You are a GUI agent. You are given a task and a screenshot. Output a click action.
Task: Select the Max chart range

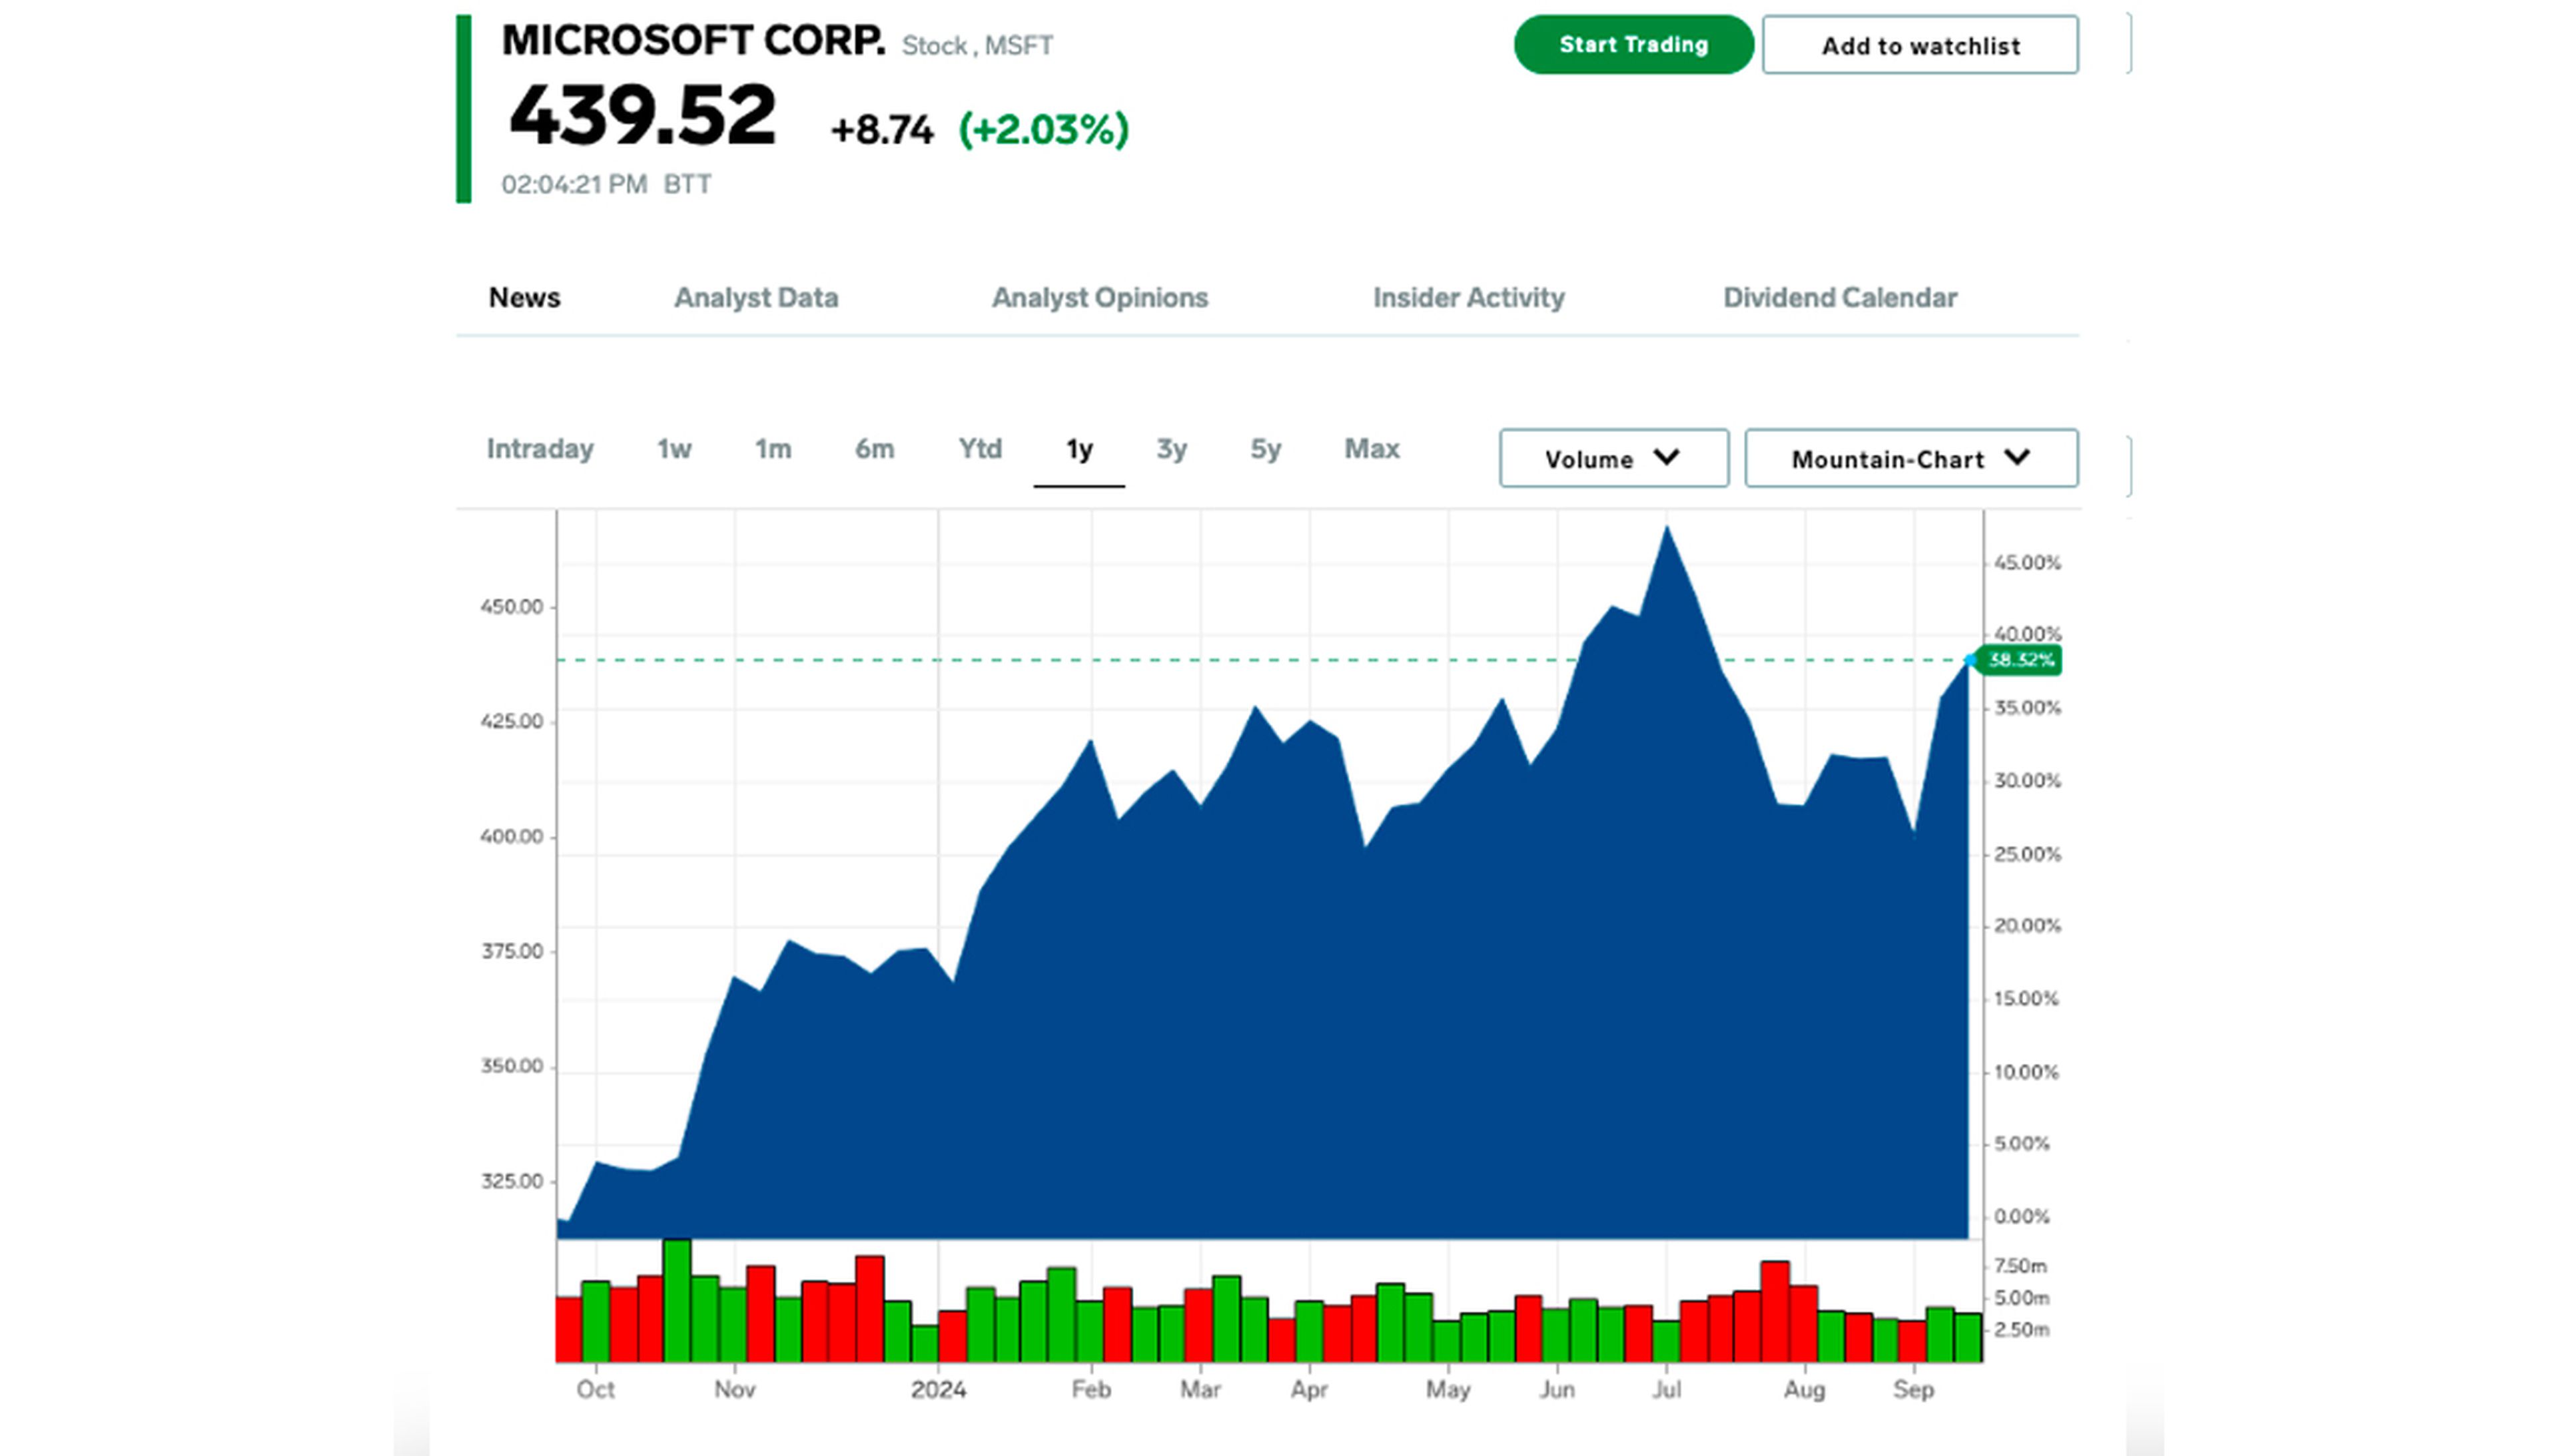[x=1372, y=449]
